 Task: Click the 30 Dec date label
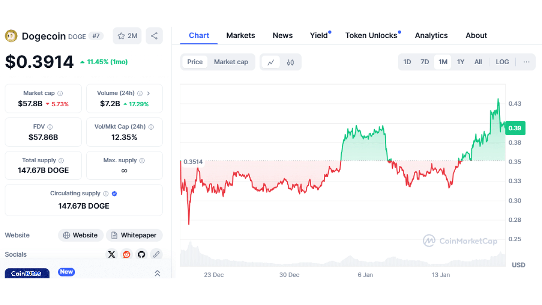click(289, 275)
